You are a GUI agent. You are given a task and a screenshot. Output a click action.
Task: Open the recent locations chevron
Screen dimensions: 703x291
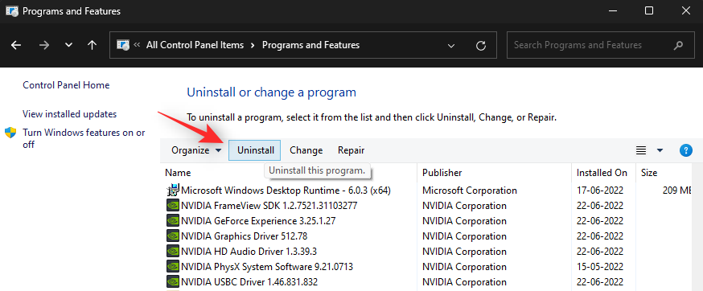click(68, 45)
